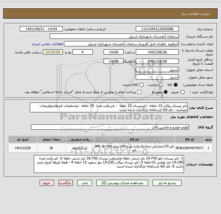
Task: Select the item code 4038120044274071 row cell
Action: (x=189, y=148)
